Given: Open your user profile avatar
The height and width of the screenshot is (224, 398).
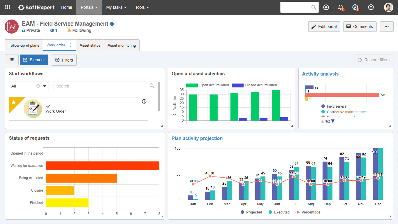Looking at the screenshot, I should click(388, 7).
